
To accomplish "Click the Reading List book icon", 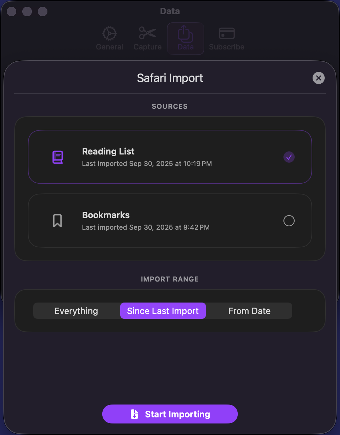I will pos(58,157).
